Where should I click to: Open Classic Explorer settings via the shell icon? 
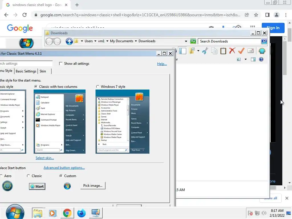262,51
